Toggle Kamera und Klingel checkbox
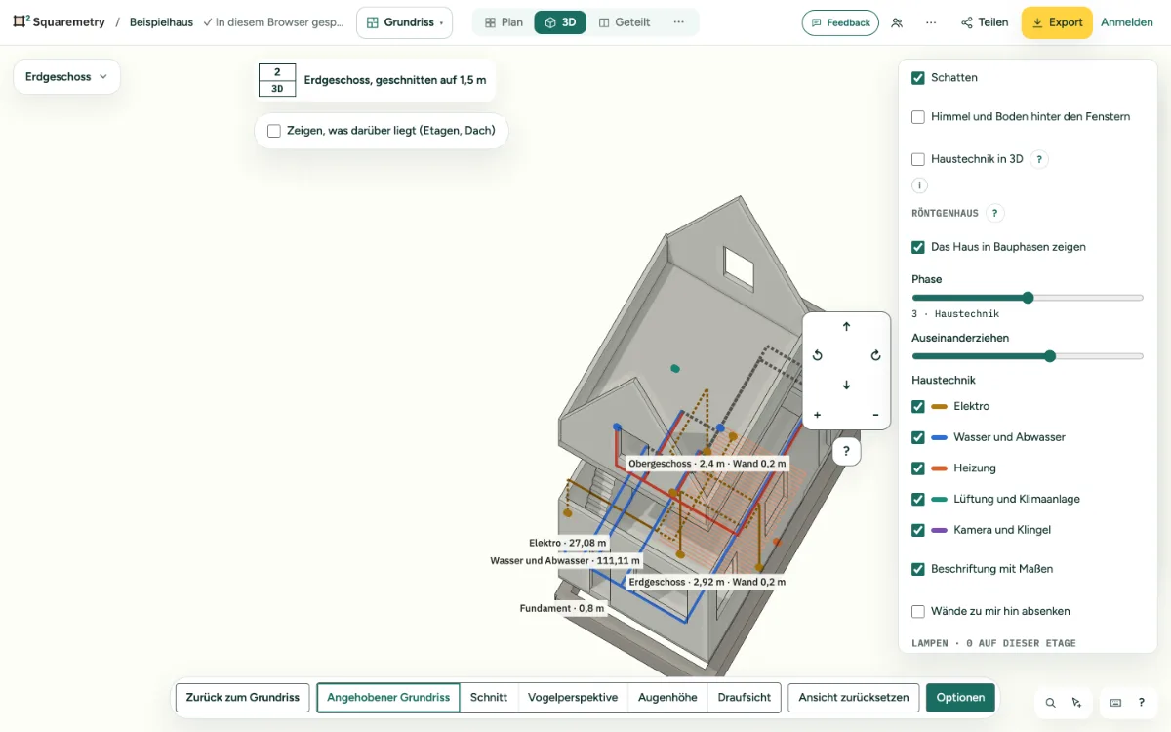 point(918,530)
